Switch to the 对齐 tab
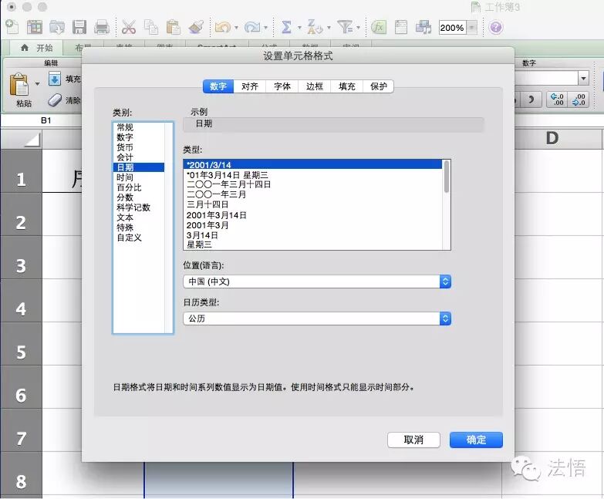 [250, 86]
